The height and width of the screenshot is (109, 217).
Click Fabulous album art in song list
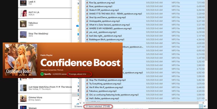point(23,24)
